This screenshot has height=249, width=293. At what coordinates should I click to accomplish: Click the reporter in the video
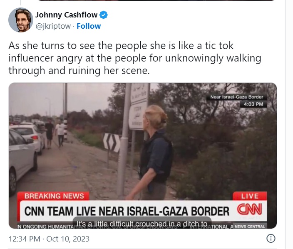(x=154, y=153)
